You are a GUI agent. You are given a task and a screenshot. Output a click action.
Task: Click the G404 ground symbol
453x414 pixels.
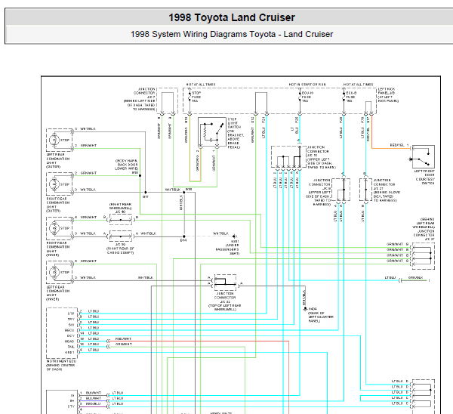point(305,309)
